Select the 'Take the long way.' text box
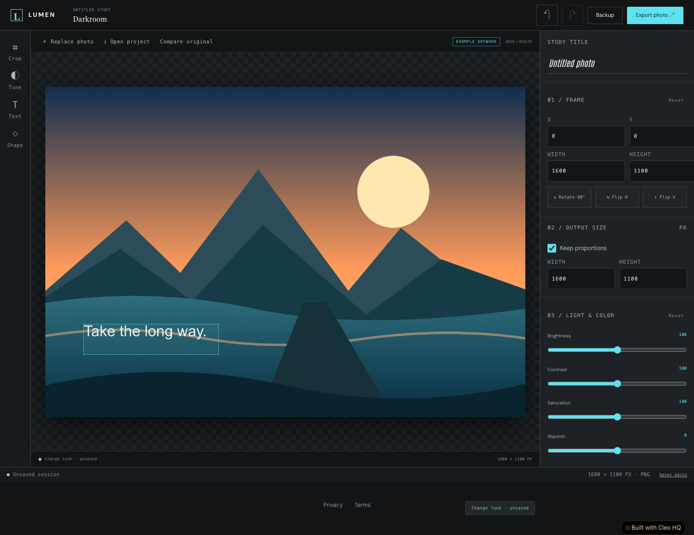Screen dimensions: 694x535 [151, 339]
